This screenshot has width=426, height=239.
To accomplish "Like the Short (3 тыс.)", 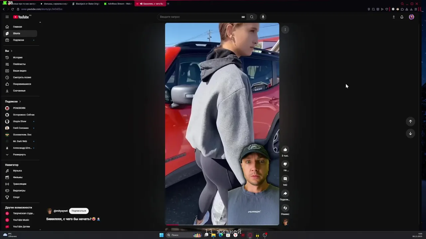I will click(285, 150).
